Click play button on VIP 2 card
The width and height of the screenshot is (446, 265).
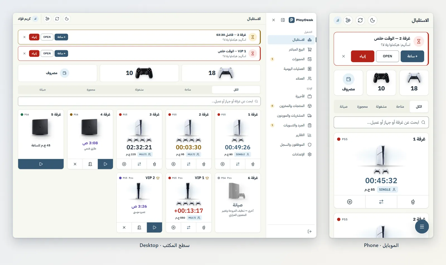coord(154,228)
